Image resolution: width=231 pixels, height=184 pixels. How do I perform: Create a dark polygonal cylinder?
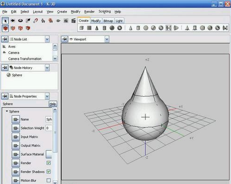point(104,28)
